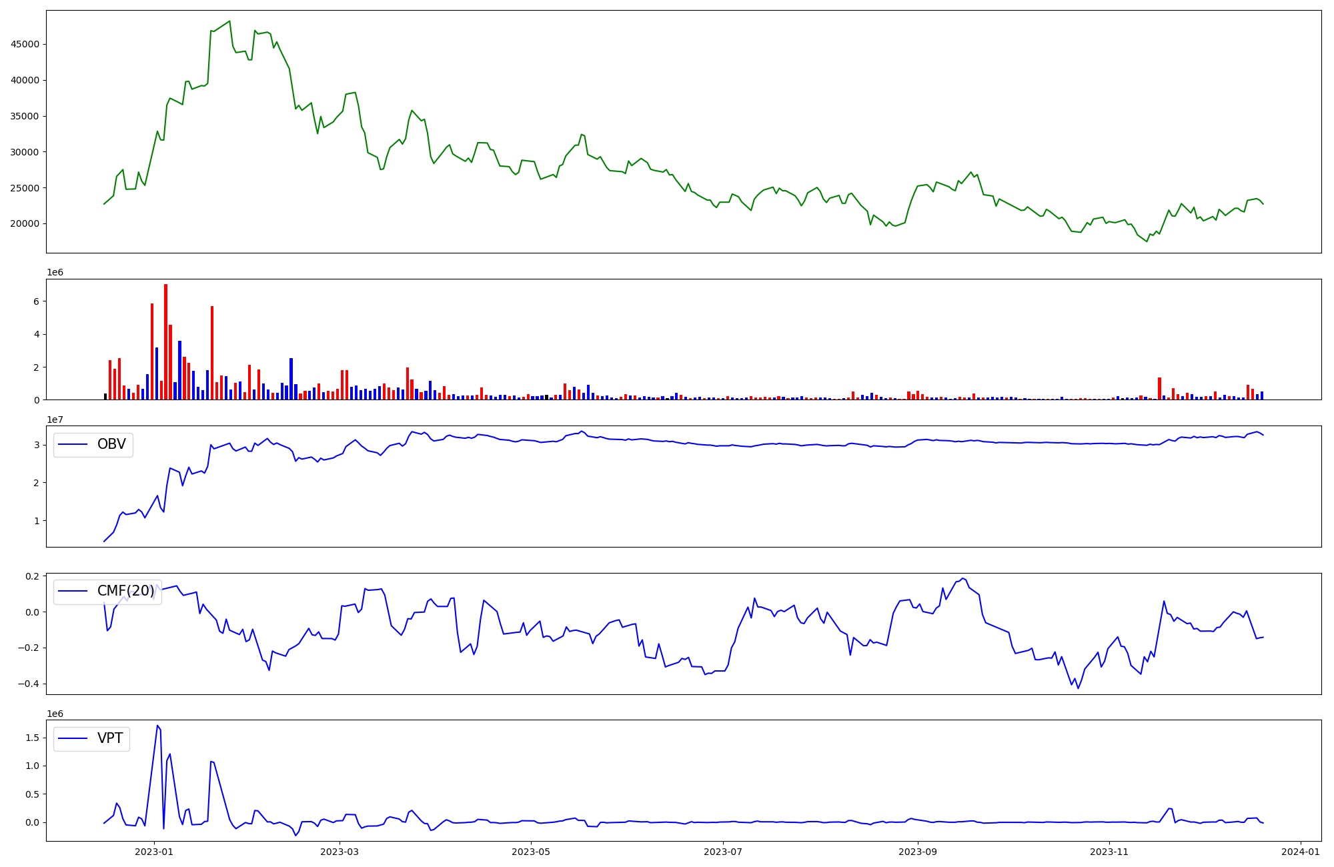Click the 2023-05 x-axis date label
The width and height of the screenshot is (1334, 867).
pos(531,852)
